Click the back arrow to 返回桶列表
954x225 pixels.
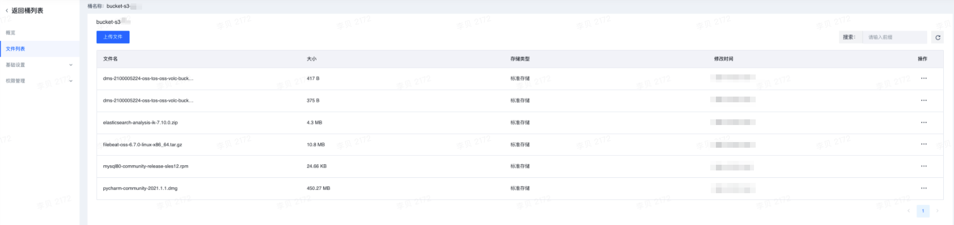click(x=7, y=11)
